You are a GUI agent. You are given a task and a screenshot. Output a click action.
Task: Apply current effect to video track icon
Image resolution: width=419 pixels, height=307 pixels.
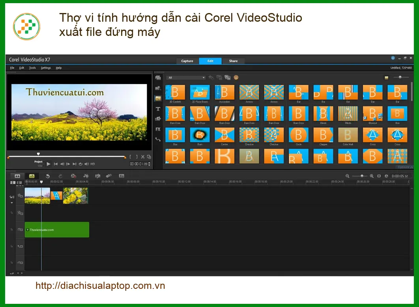pyautogui.click(x=219, y=77)
